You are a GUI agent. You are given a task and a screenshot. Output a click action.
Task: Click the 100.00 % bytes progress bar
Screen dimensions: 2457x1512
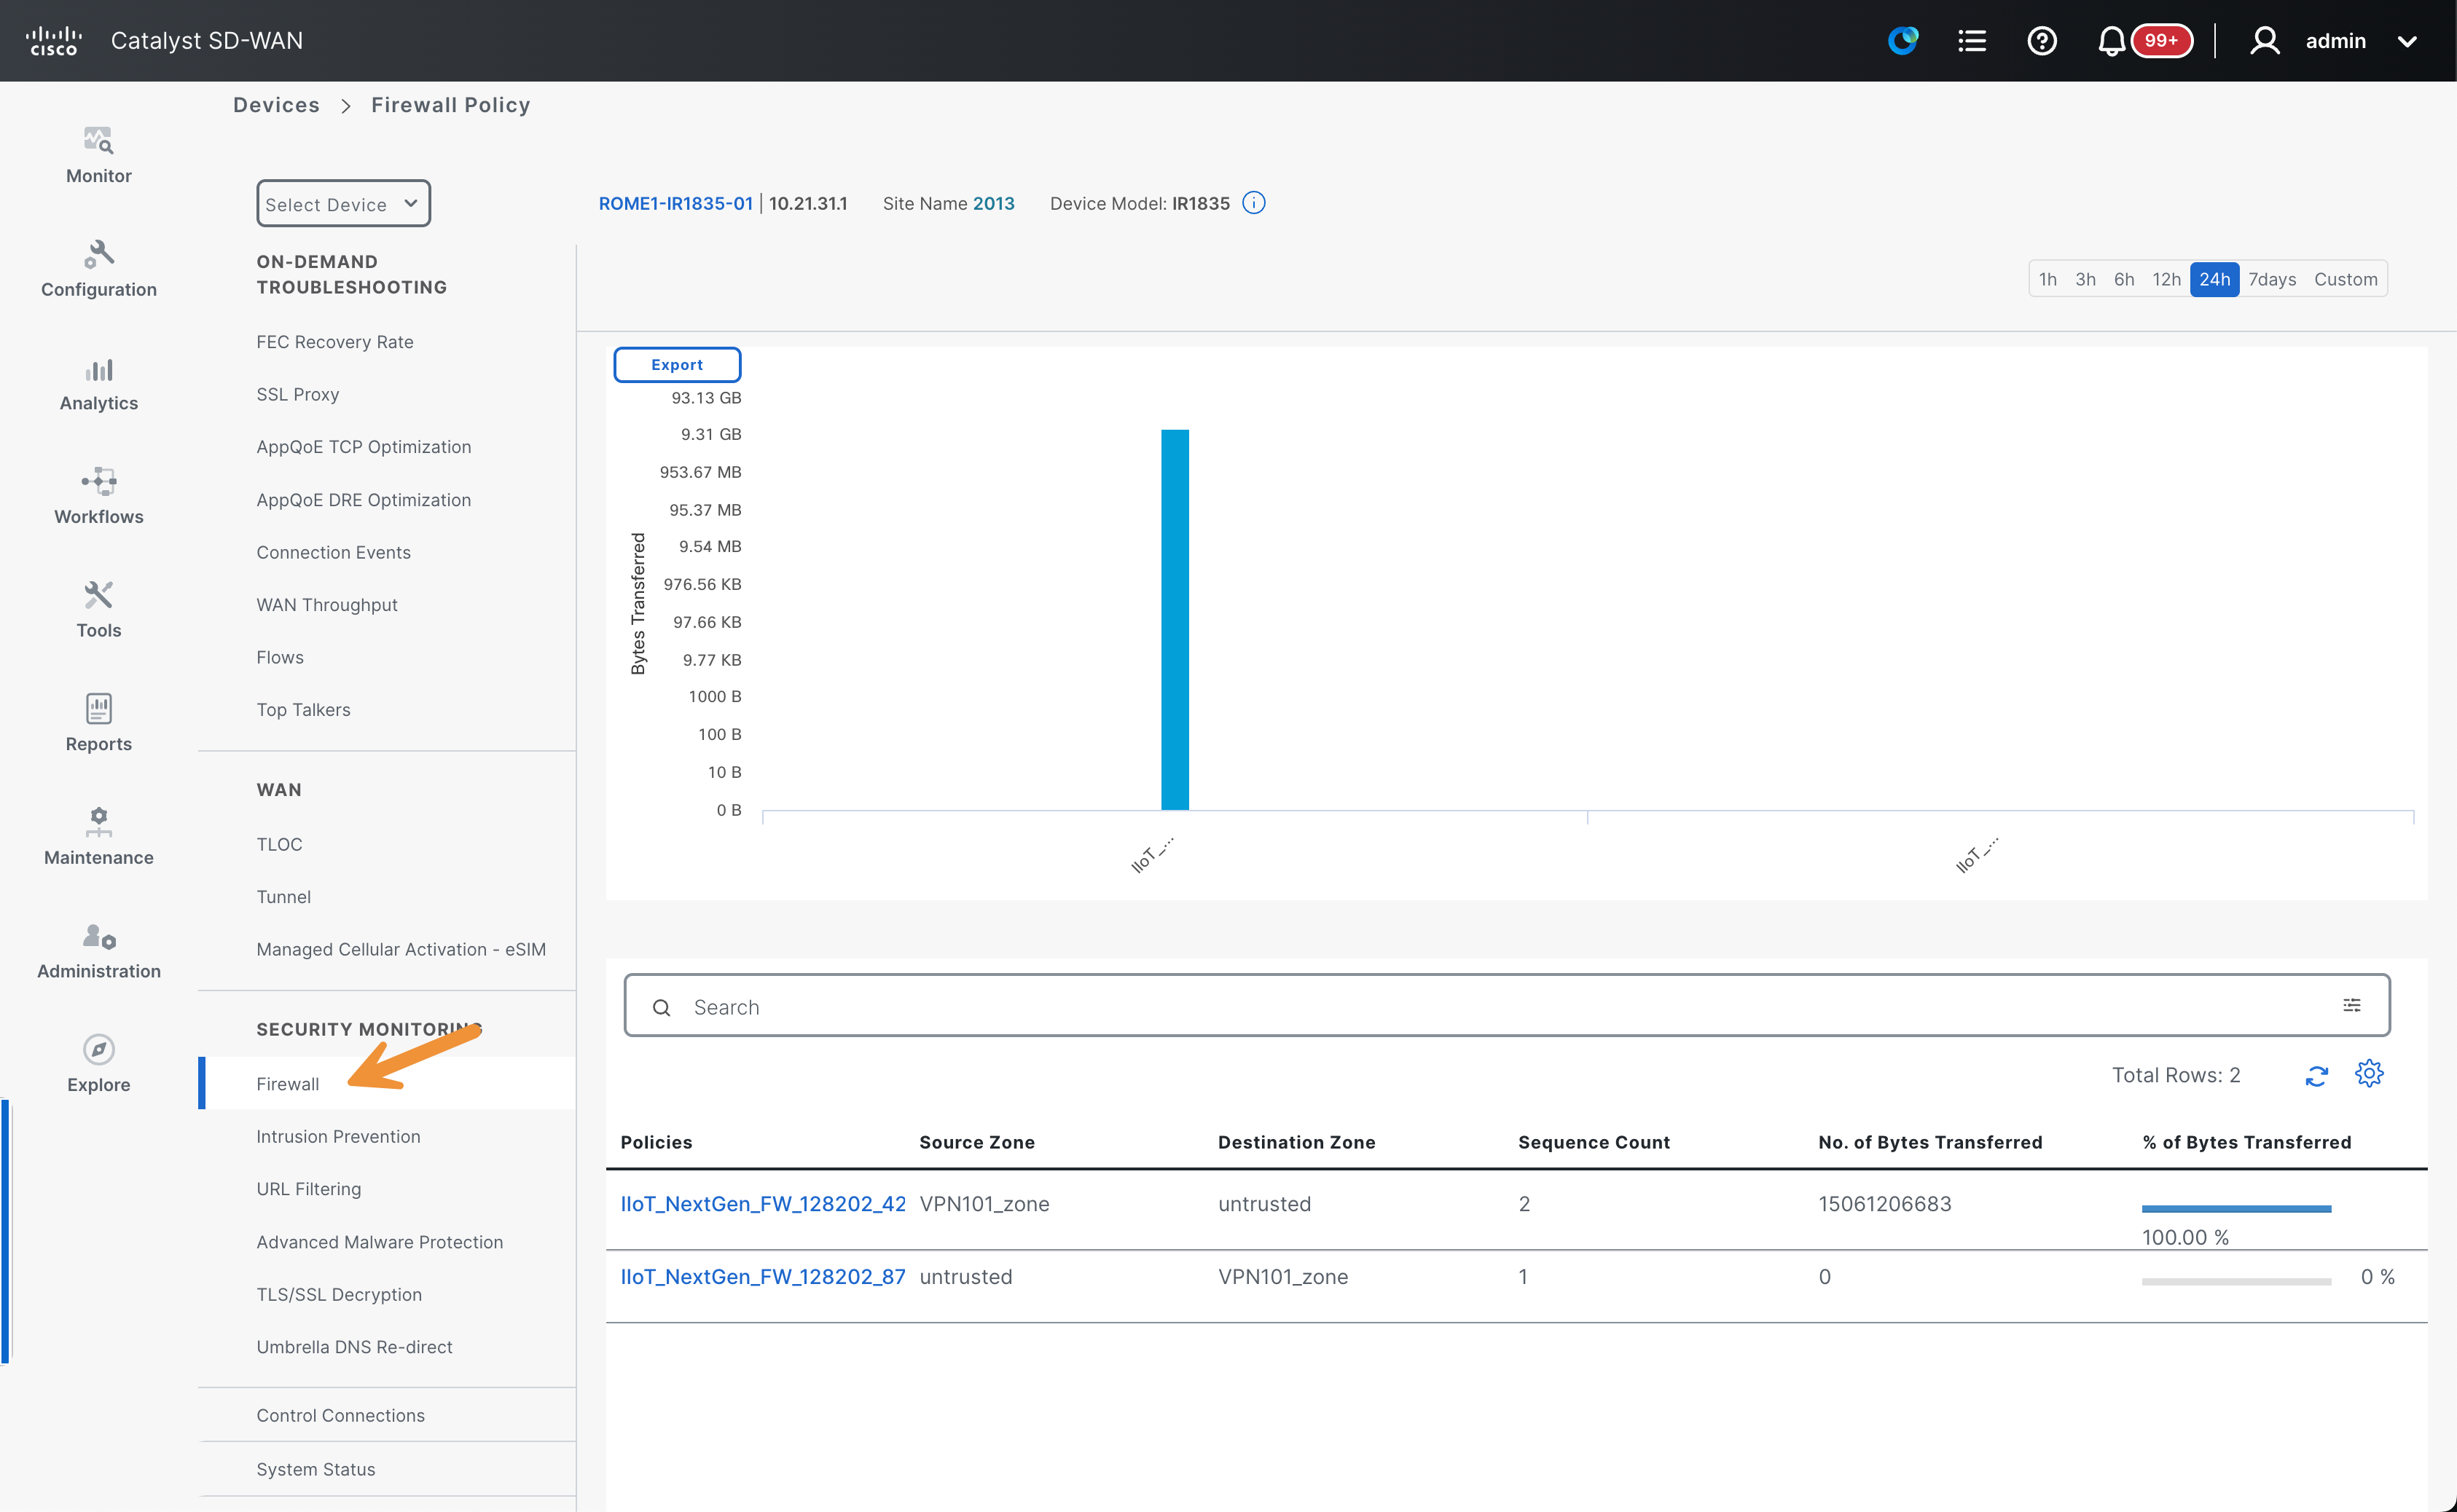(2236, 1209)
